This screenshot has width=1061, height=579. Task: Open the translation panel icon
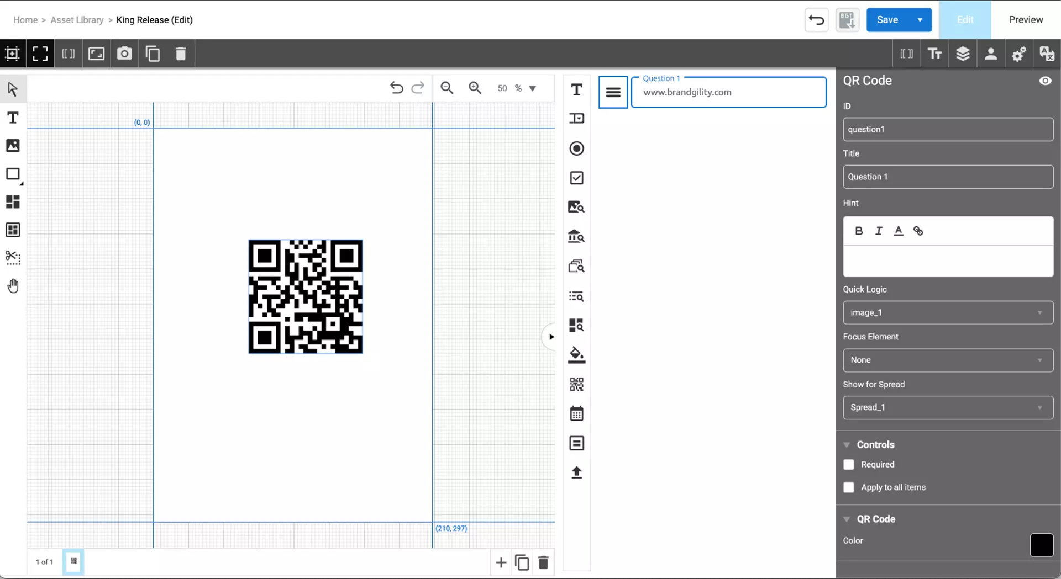[x=1047, y=54]
